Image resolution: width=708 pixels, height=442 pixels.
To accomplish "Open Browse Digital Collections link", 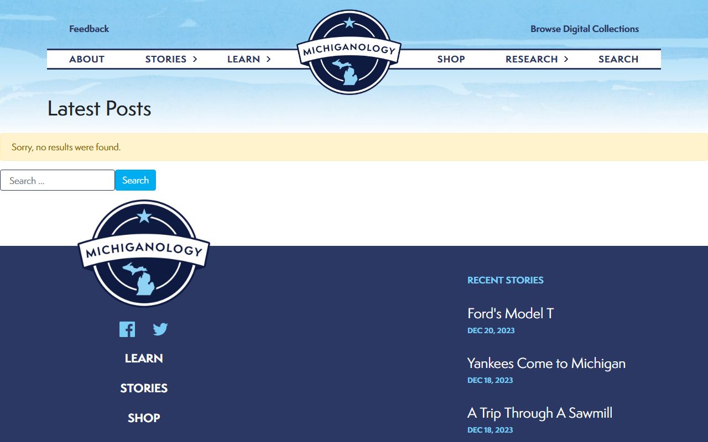I will (x=585, y=29).
